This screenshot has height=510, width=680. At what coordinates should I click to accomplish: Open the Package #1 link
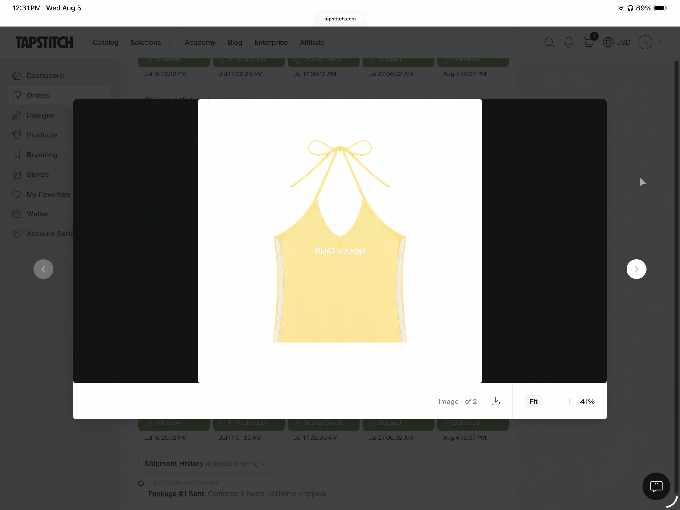pos(167,494)
